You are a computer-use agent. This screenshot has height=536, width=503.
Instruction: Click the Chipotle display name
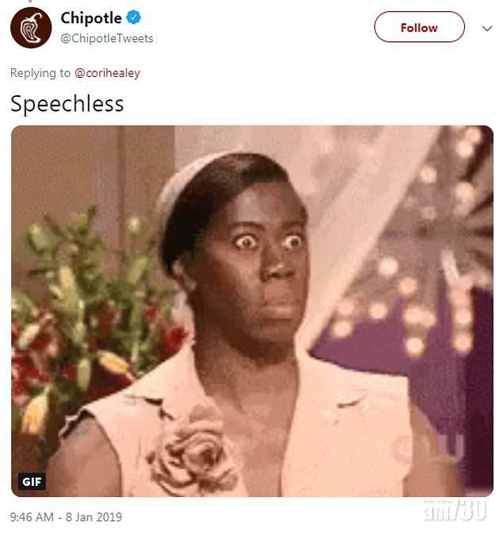point(90,17)
